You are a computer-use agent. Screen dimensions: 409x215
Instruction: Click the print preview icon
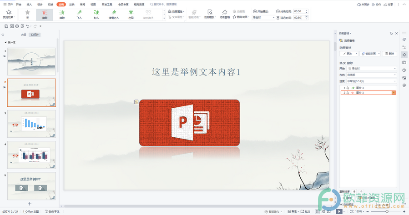[x=22, y=26]
